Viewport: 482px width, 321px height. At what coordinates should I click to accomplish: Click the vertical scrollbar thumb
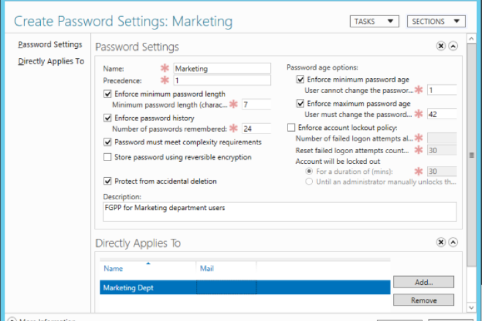(x=473, y=154)
